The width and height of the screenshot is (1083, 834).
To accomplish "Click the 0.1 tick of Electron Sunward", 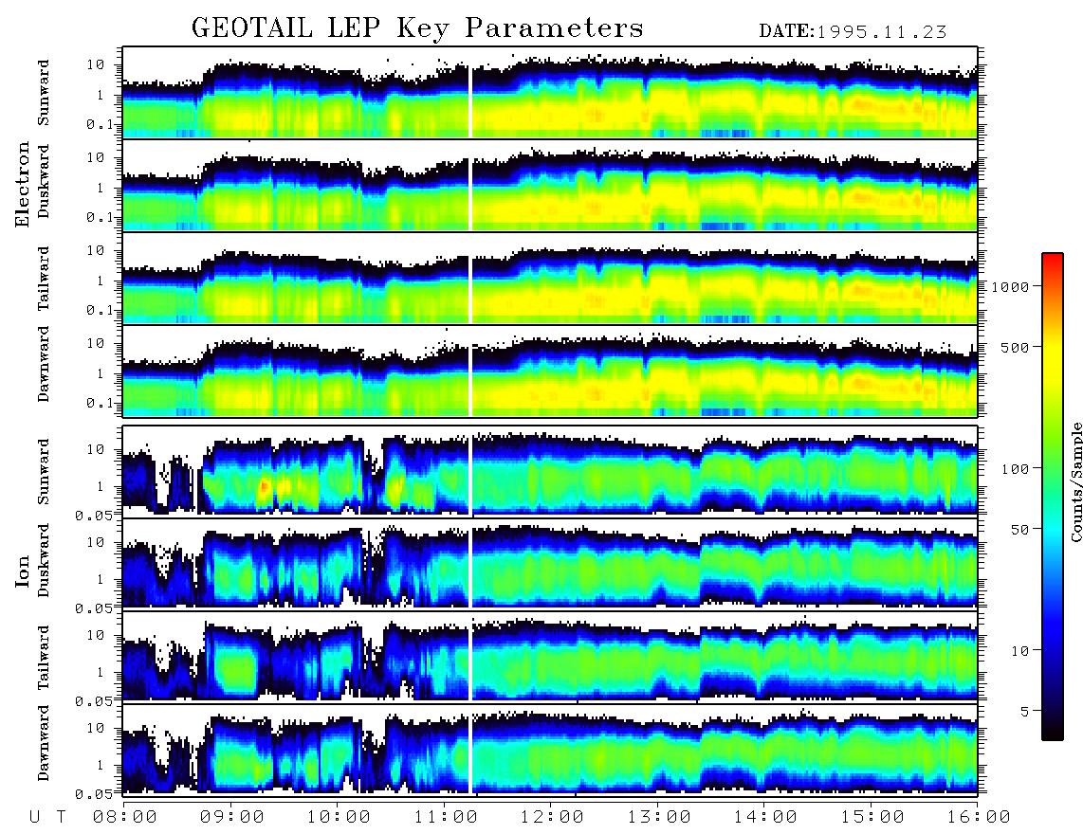I will point(102,124).
